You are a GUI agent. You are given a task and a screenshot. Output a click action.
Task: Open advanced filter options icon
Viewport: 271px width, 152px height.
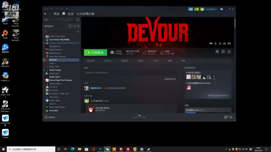[x=78, y=31]
